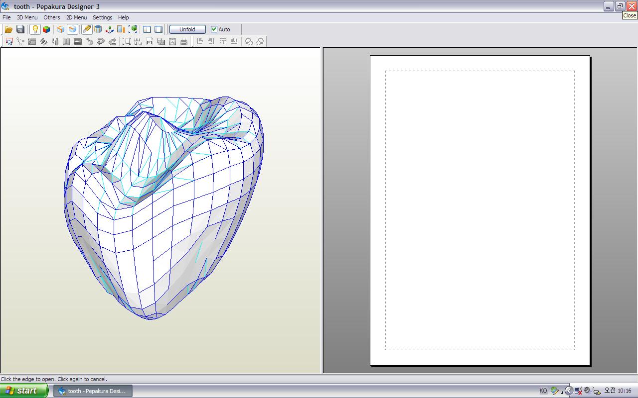The width and height of the screenshot is (638, 398).
Task: Select the edit flaps tool icon
Action: click(x=32, y=41)
